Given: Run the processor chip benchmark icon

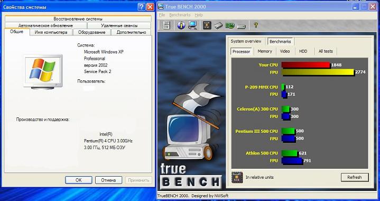Looking at the screenshot, I should coord(207,25).
